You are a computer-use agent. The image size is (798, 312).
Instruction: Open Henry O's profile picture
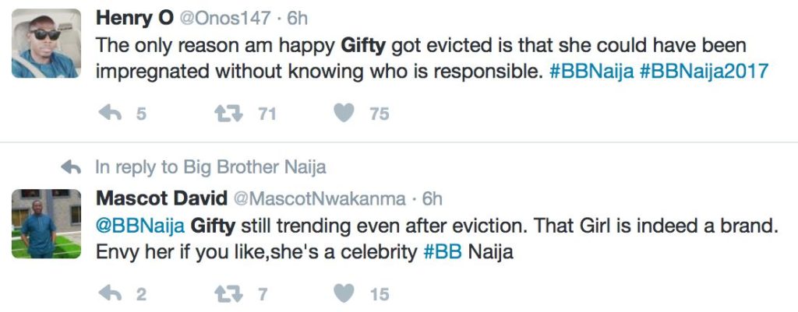44,44
